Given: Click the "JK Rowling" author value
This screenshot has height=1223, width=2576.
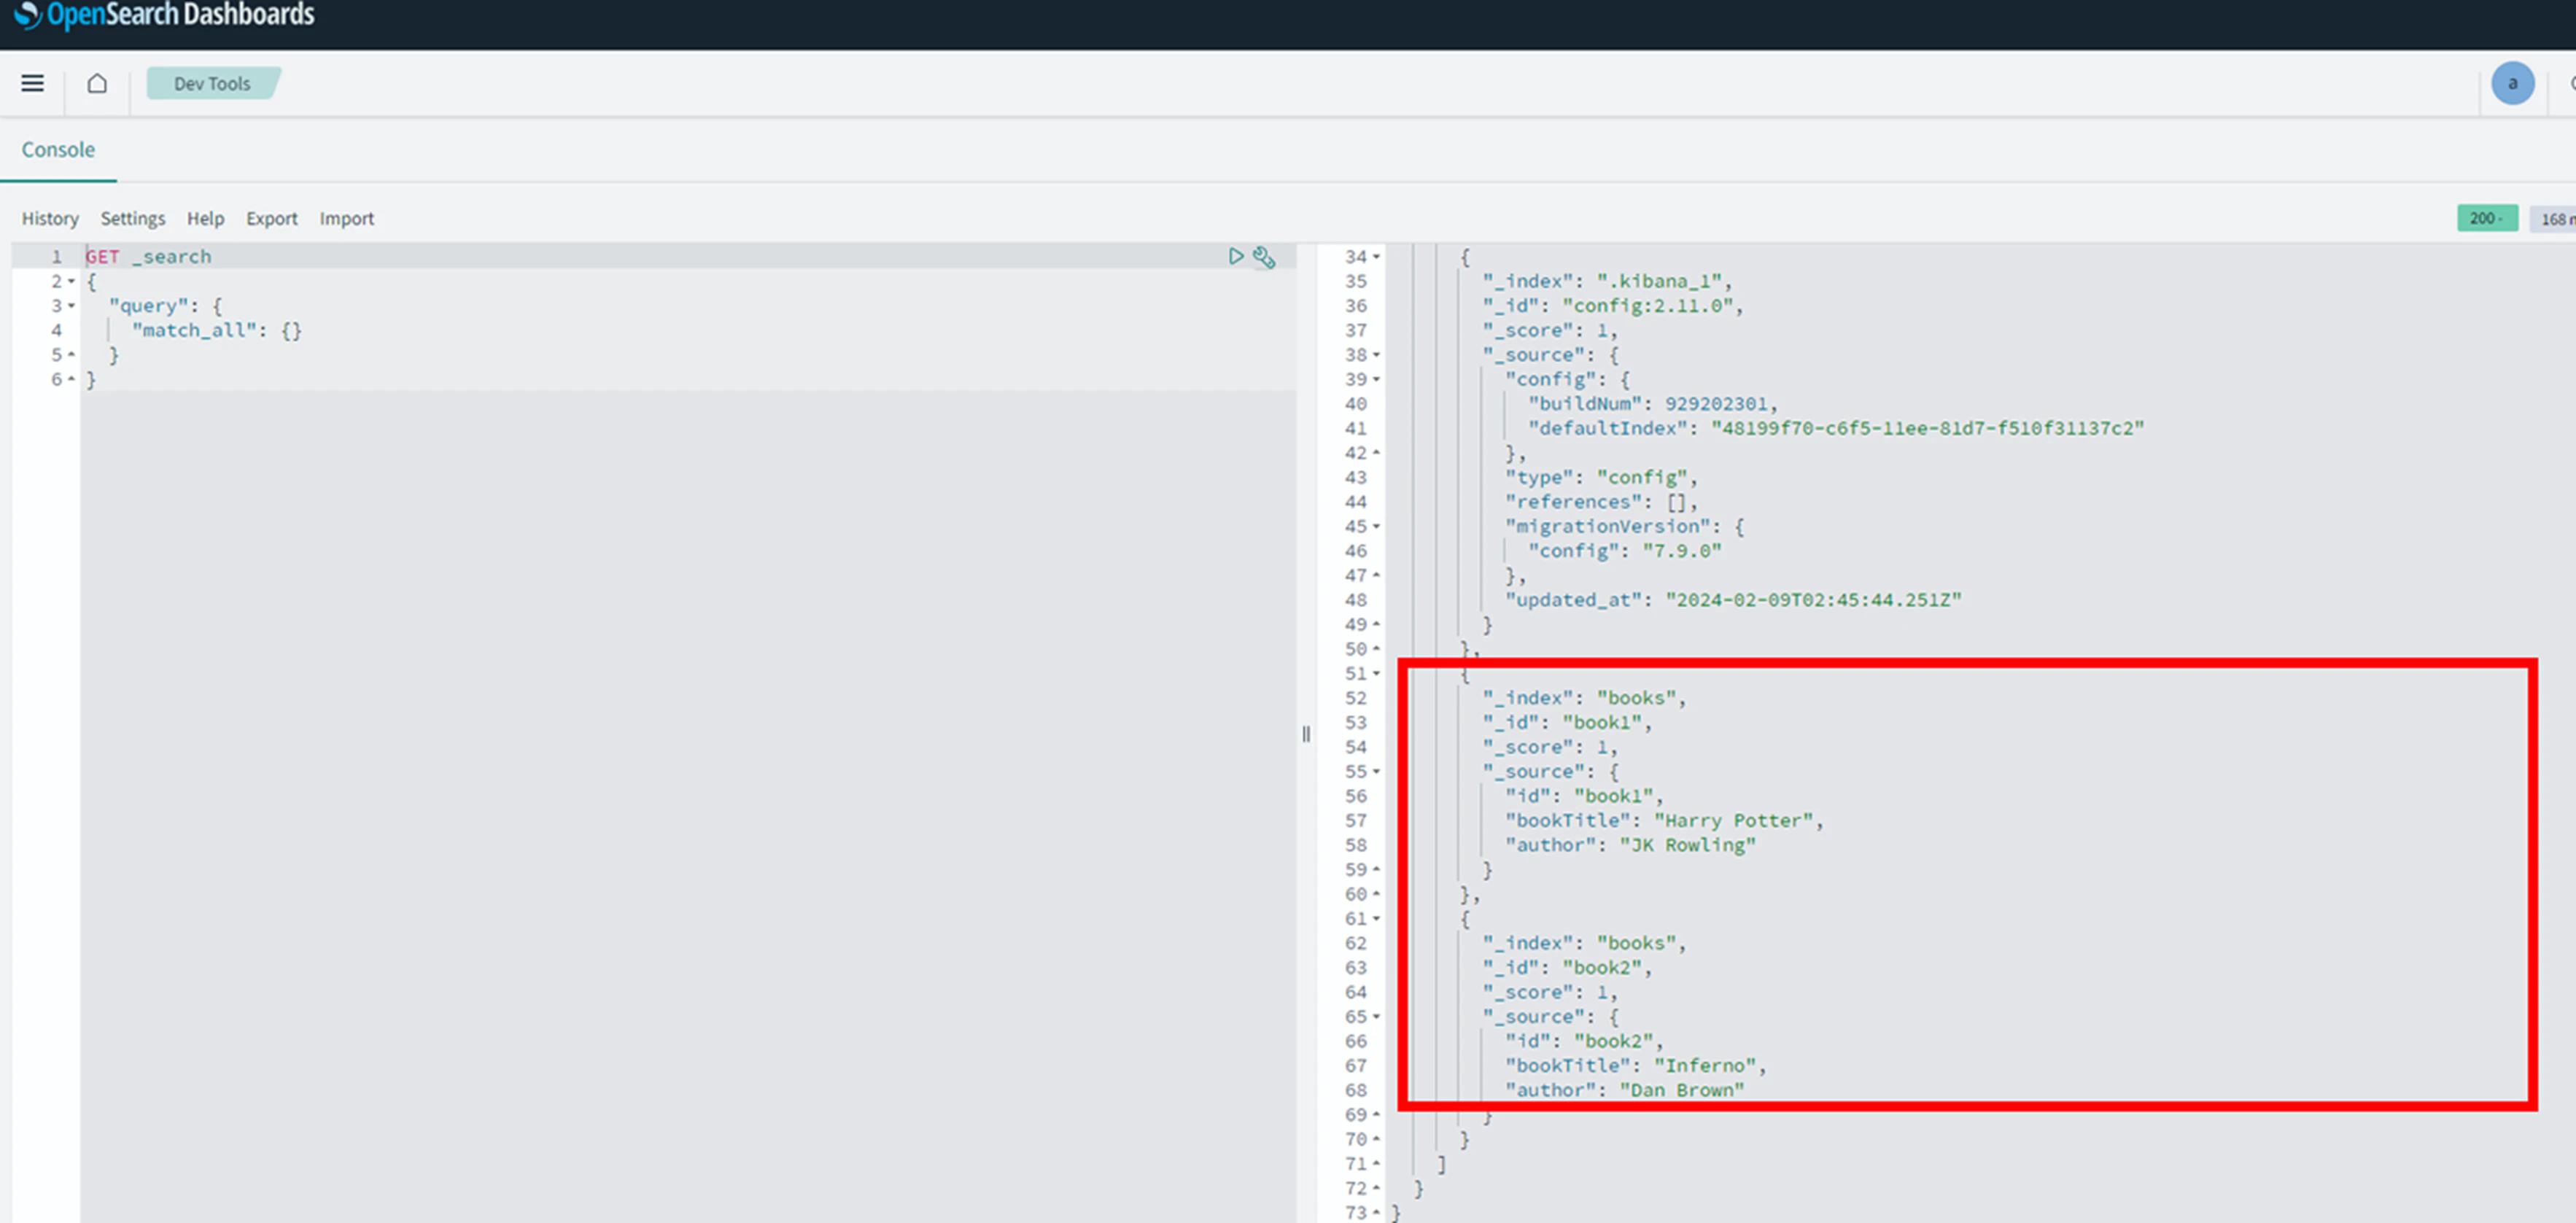Looking at the screenshot, I should tap(1688, 846).
